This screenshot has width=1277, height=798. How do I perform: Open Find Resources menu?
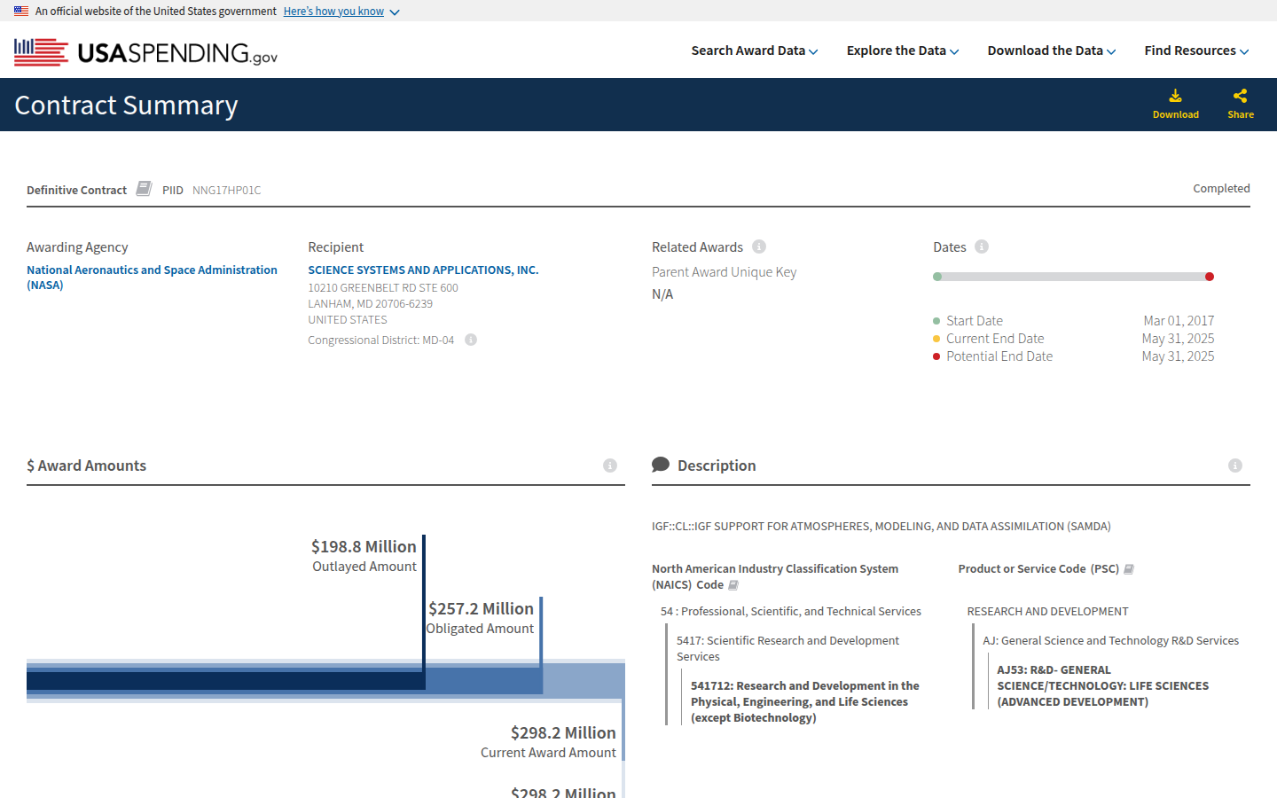pyautogui.click(x=1196, y=51)
